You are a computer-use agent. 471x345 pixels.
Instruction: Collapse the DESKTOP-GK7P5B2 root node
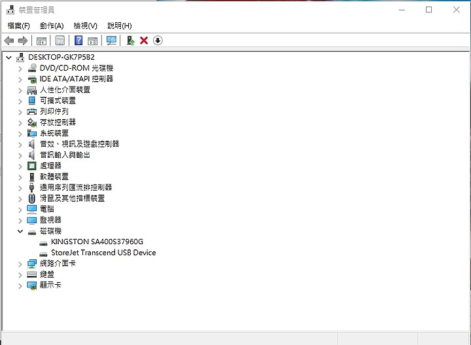coord(9,57)
